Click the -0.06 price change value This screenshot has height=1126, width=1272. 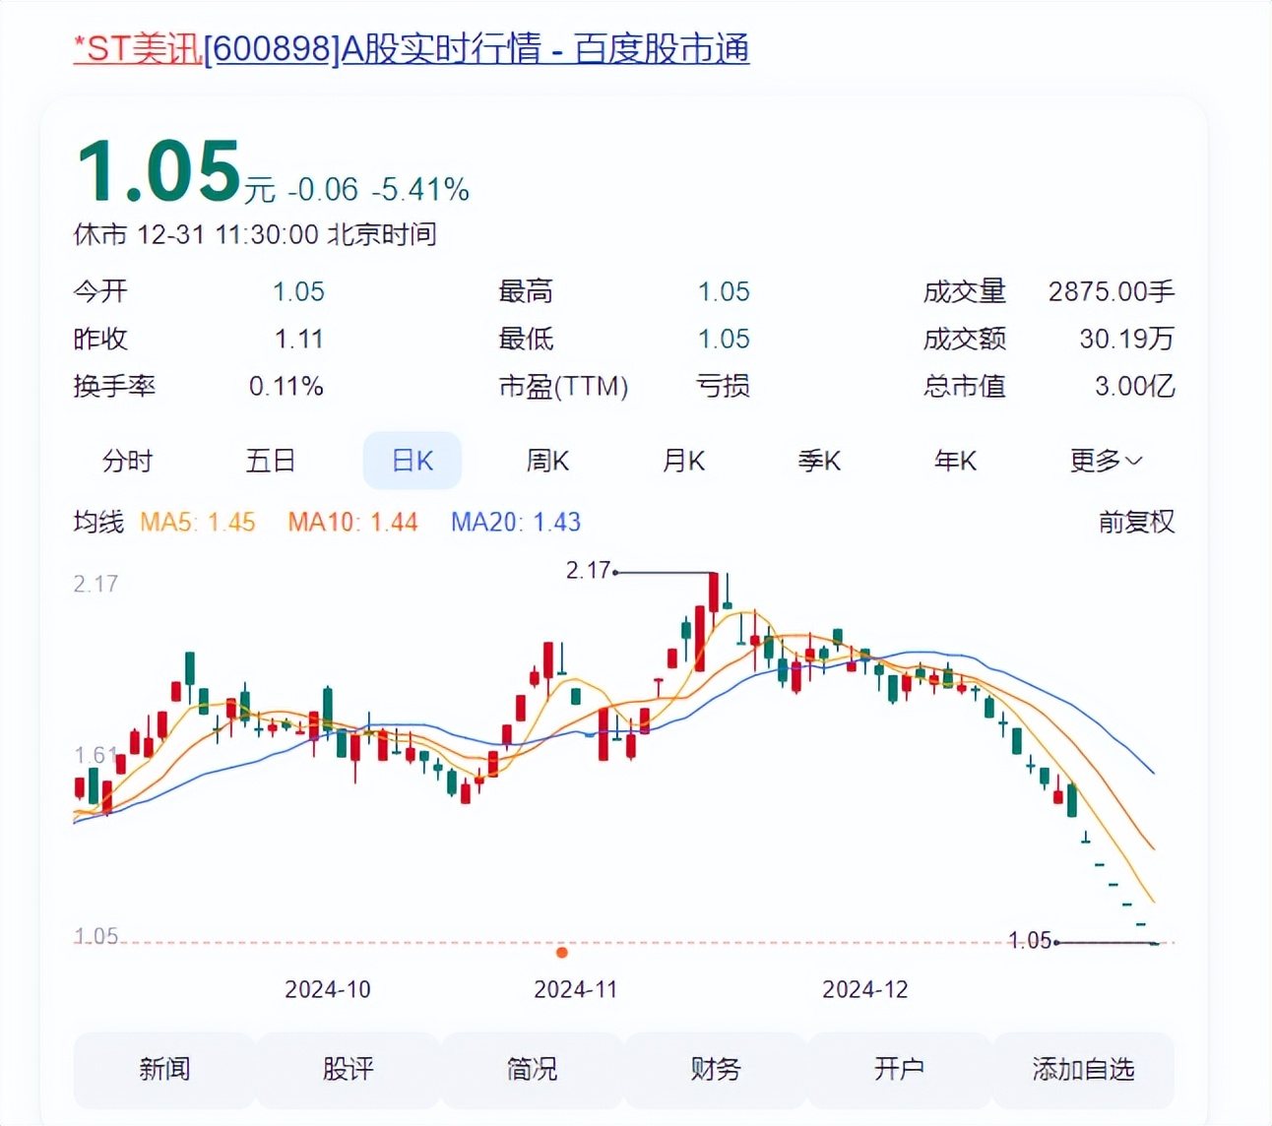pyautogui.click(x=323, y=189)
